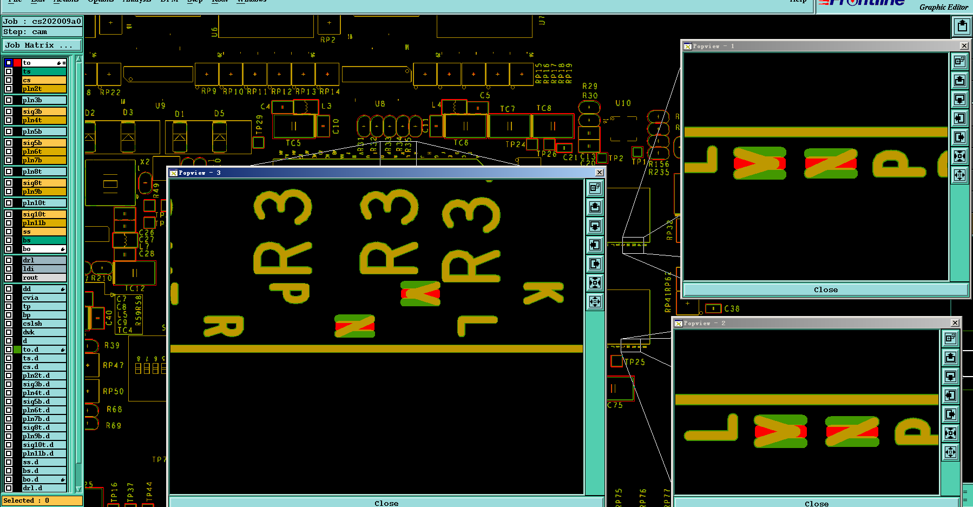Tick the 'pln8t' layer checkbox

[x=9, y=172]
